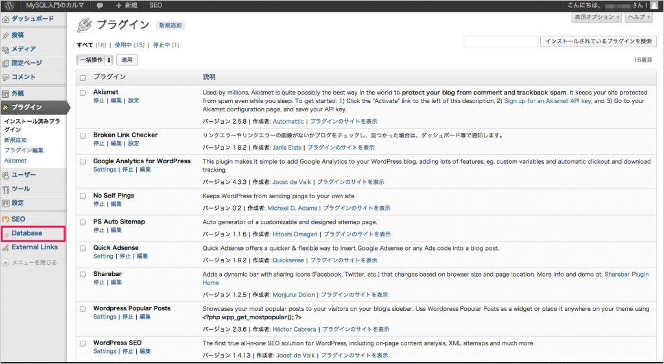Viewport: 664px width, 364px height.
Task: Click the 設定 settings icon in sidebar
Action: point(5,203)
